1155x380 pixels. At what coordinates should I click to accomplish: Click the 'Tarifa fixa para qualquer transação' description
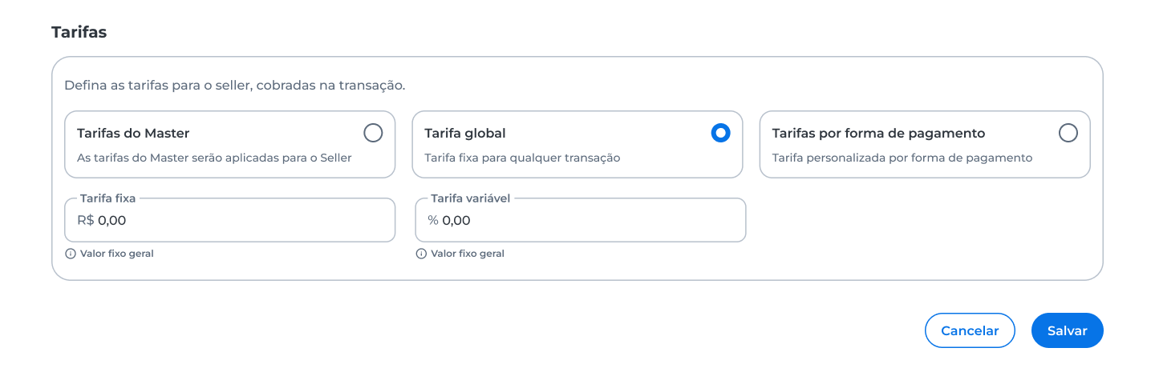522,158
